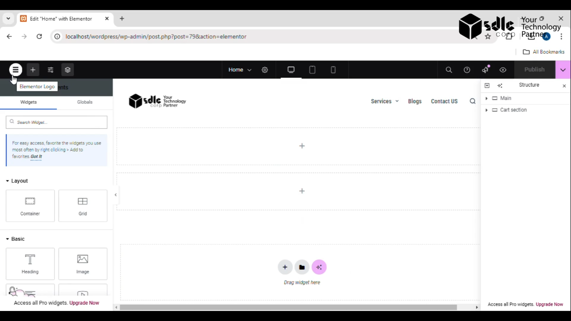The image size is (571, 321).
Task: Click the Drag widget here text
Action: (x=302, y=283)
